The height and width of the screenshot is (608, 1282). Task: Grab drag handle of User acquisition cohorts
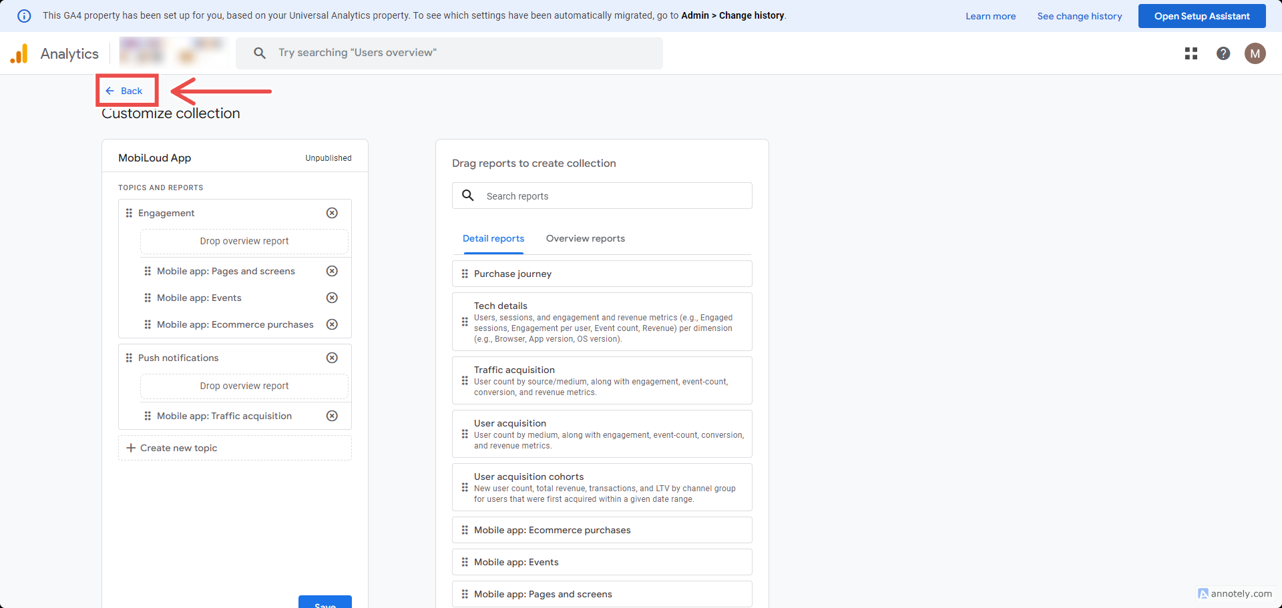465,487
